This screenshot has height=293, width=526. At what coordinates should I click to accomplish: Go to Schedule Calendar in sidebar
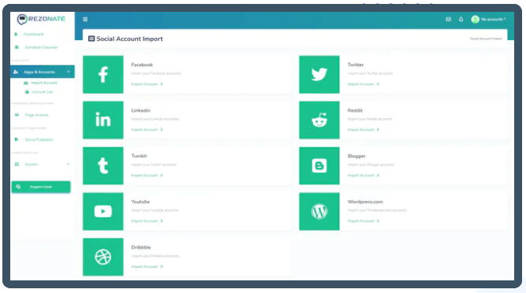tap(41, 47)
